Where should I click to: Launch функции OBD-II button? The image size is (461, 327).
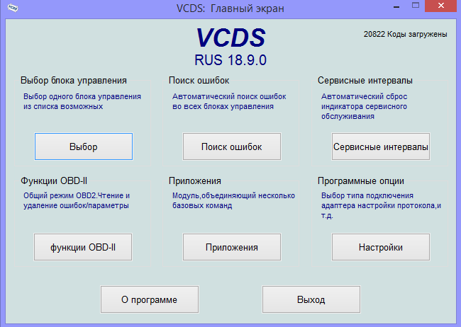[83, 247]
